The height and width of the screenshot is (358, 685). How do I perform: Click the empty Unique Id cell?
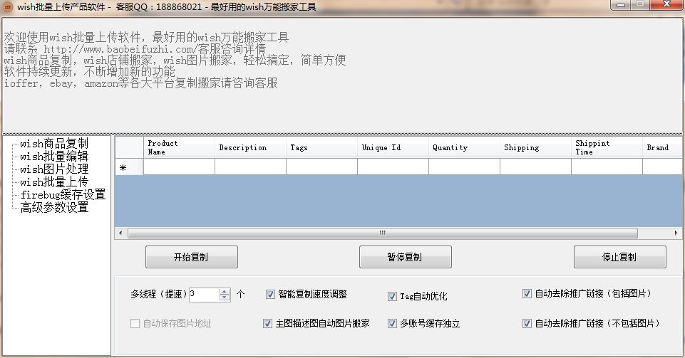tap(393, 167)
